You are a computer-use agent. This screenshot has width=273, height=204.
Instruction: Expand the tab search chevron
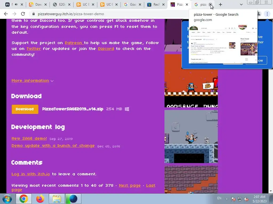(x=241, y=5)
